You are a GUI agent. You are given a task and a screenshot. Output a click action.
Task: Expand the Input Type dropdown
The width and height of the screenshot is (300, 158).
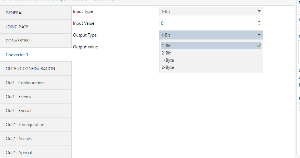click(211, 11)
